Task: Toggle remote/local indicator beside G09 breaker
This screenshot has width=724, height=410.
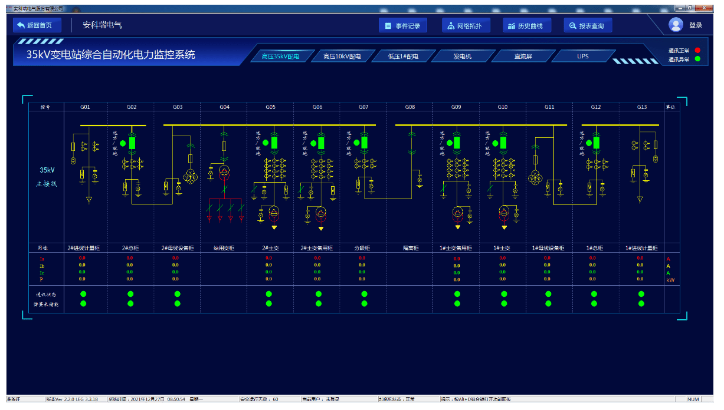Action: pyautogui.click(x=447, y=142)
